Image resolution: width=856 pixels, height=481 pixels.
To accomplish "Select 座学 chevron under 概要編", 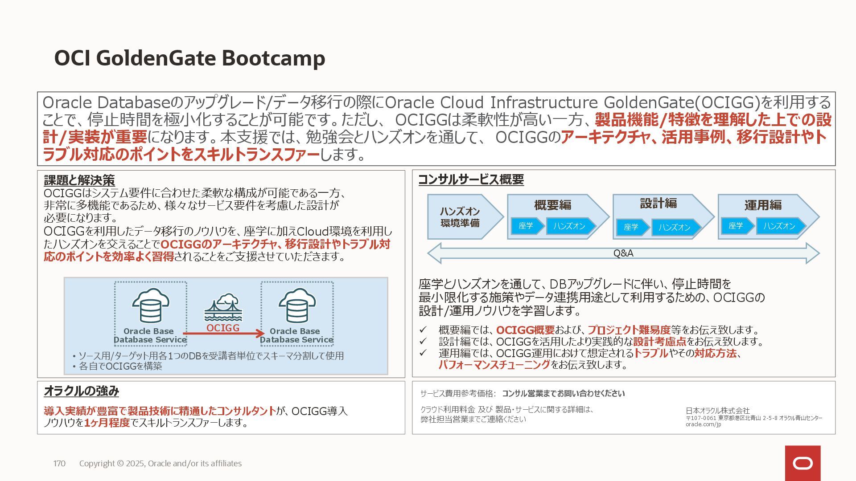I will coord(527,226).
